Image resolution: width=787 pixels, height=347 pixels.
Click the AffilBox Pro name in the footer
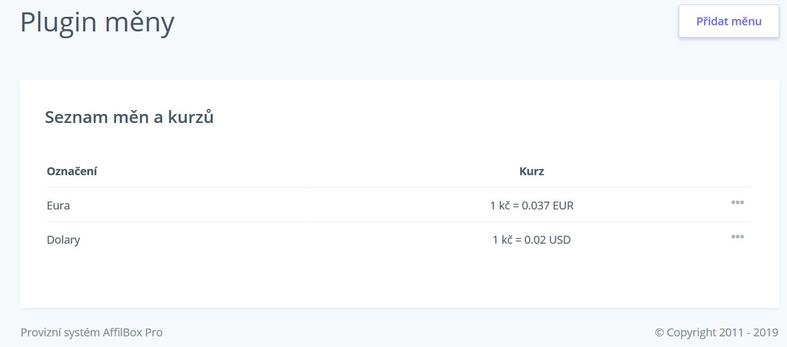pyautogui.click(x=132, y=332)
